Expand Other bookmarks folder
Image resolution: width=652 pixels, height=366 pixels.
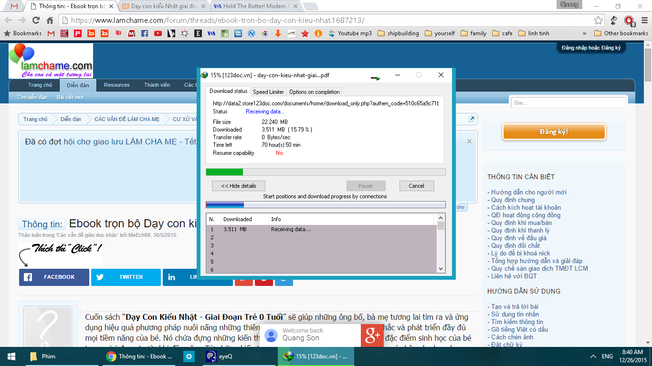621,33
